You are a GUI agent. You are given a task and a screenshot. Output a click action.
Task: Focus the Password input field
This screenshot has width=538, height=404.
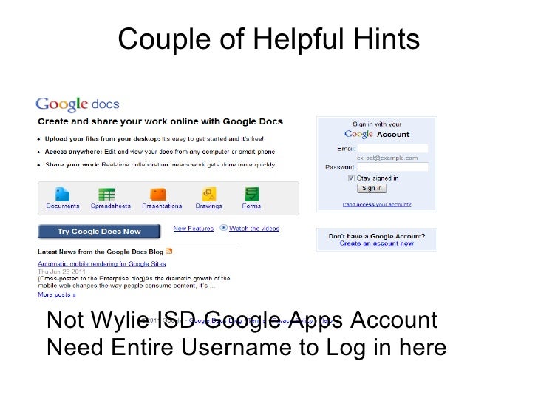(x=392, y=167)
